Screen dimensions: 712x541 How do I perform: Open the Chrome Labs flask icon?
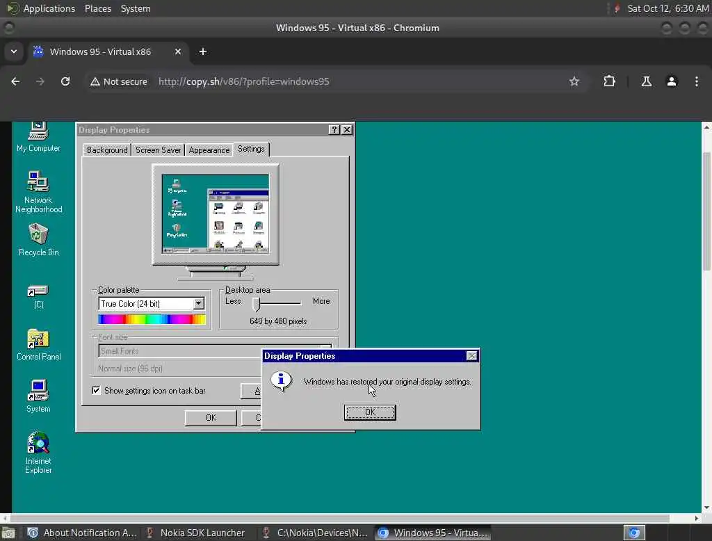point(646,81)
